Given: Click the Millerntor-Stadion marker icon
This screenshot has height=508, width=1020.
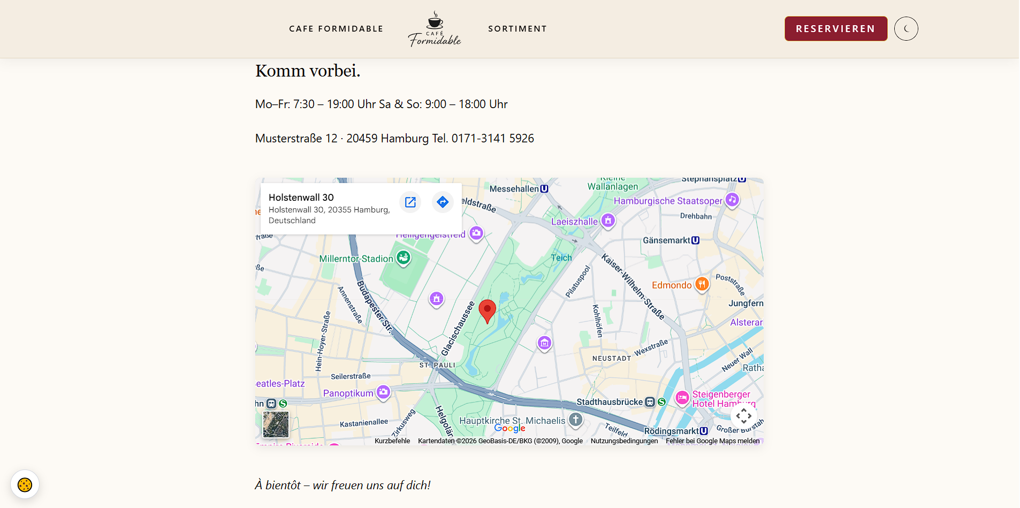Looking at the screenshot, I should click(x=404, y=259).
